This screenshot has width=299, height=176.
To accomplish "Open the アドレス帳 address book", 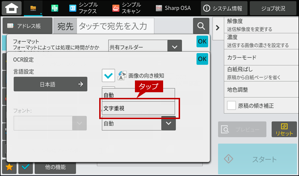I will (x=27, y=26).
